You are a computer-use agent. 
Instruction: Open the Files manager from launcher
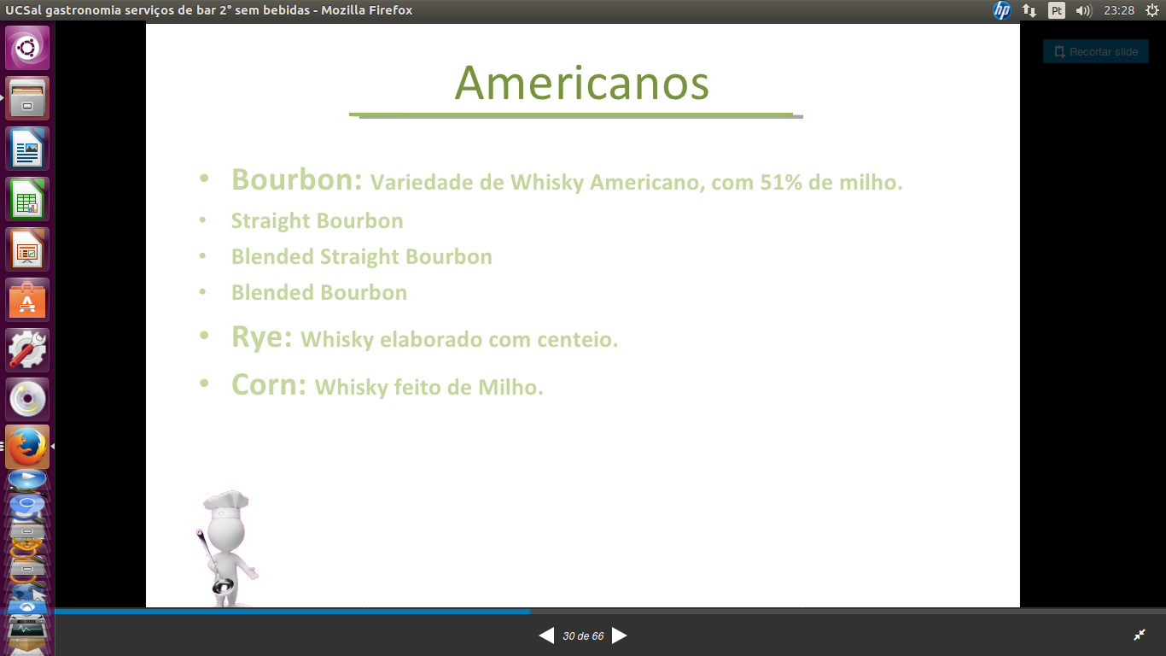click(27, 99)
